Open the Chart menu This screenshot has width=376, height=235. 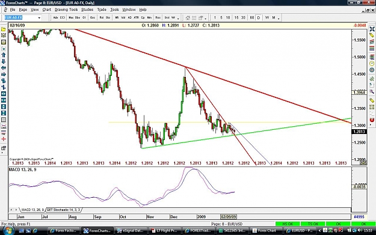click(46, 10)
